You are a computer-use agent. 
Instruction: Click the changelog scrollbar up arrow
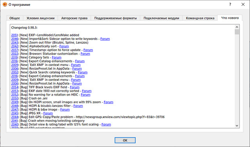point(237,27)
